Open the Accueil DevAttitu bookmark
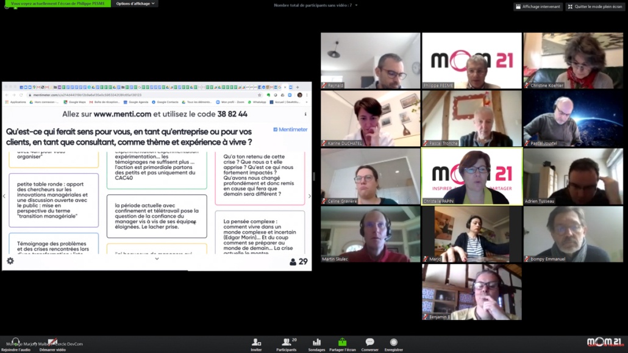The image size is (628, 353). [x=285, y=102]
